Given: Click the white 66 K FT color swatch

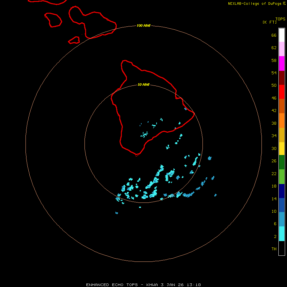Looking at the screenshot, I should click(x=282, y=35).
